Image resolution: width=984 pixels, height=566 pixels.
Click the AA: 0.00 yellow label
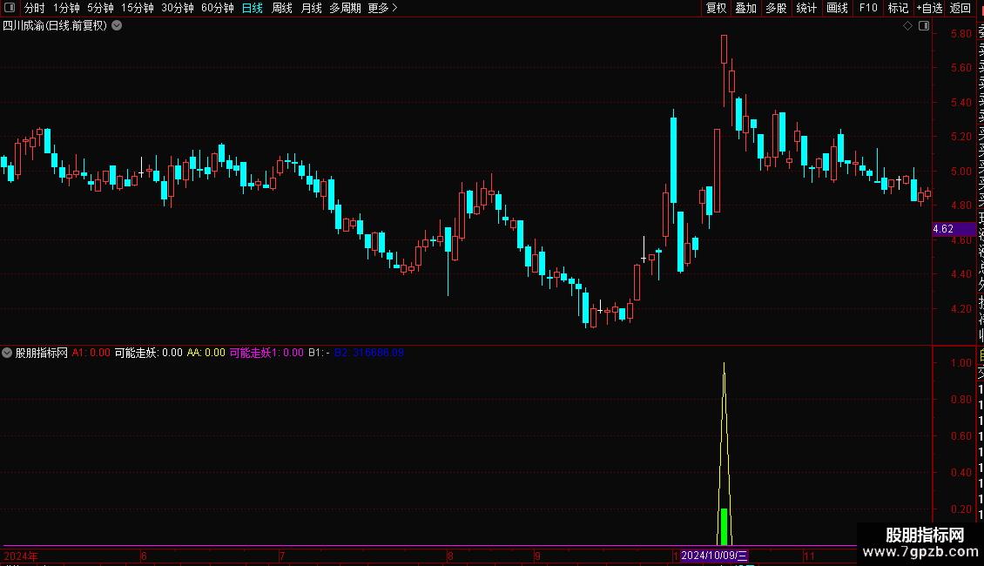click(206, 353)
